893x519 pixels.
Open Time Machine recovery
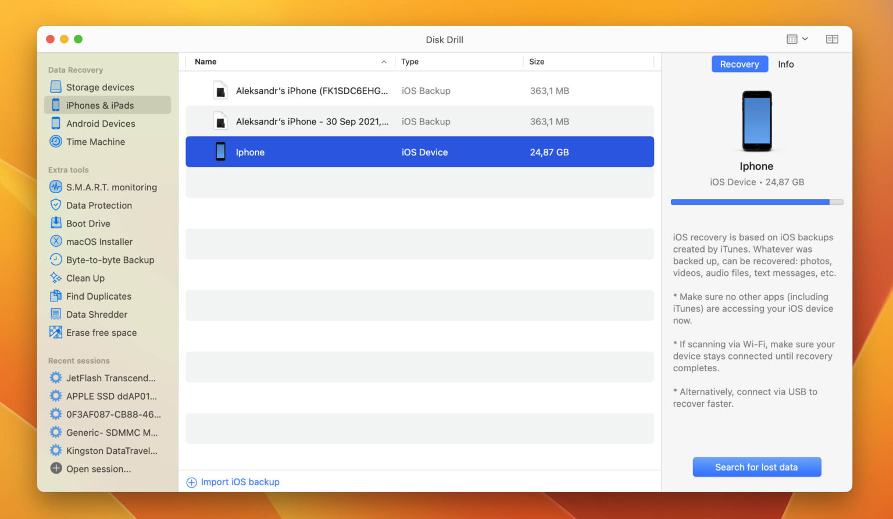click(x=95, y=142)
